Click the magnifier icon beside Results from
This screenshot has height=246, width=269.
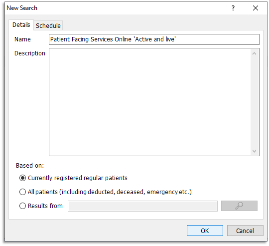tap(239, 206)
